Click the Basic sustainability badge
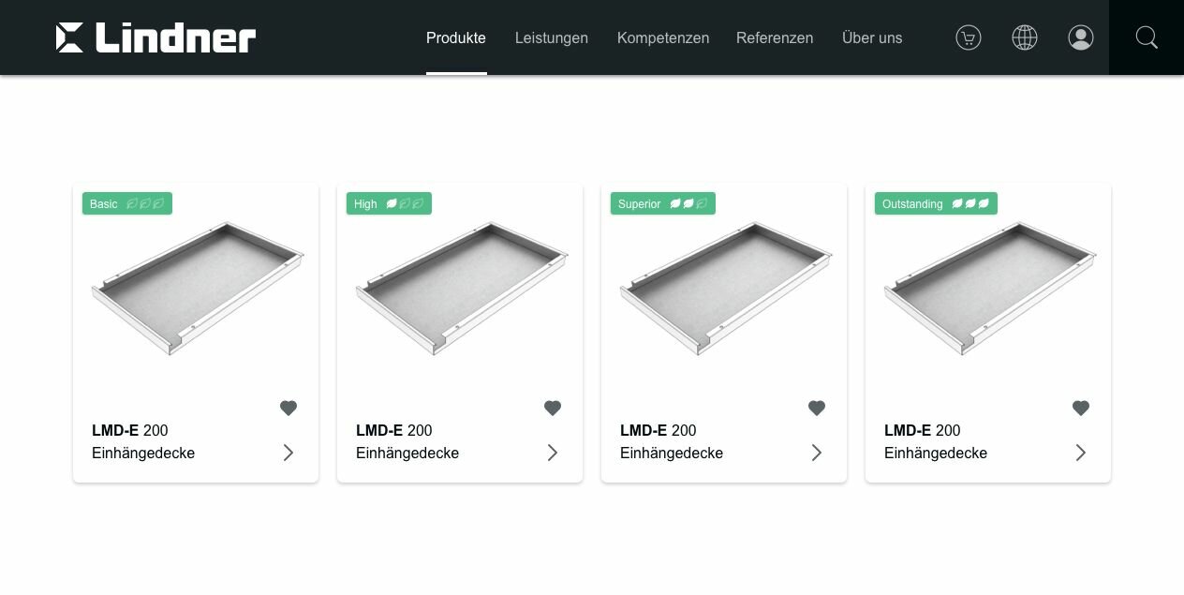The image size is (1184, 595). pyautogui.click(x=127, y=203)
